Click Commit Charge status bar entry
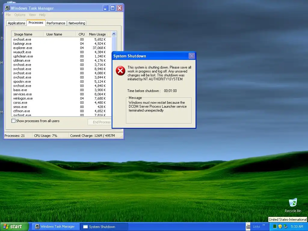The image size is (308, 231). pos(92,136)
